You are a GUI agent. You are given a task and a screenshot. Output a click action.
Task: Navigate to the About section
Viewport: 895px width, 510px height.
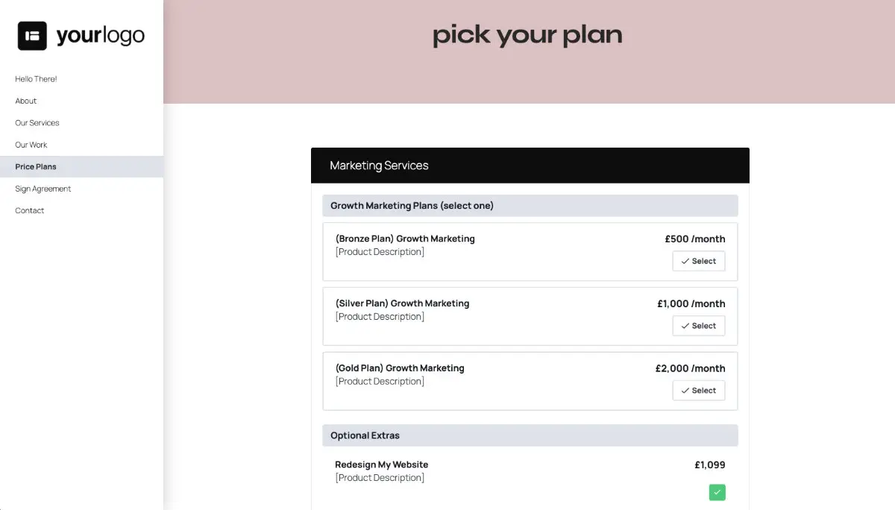point(25,101)
